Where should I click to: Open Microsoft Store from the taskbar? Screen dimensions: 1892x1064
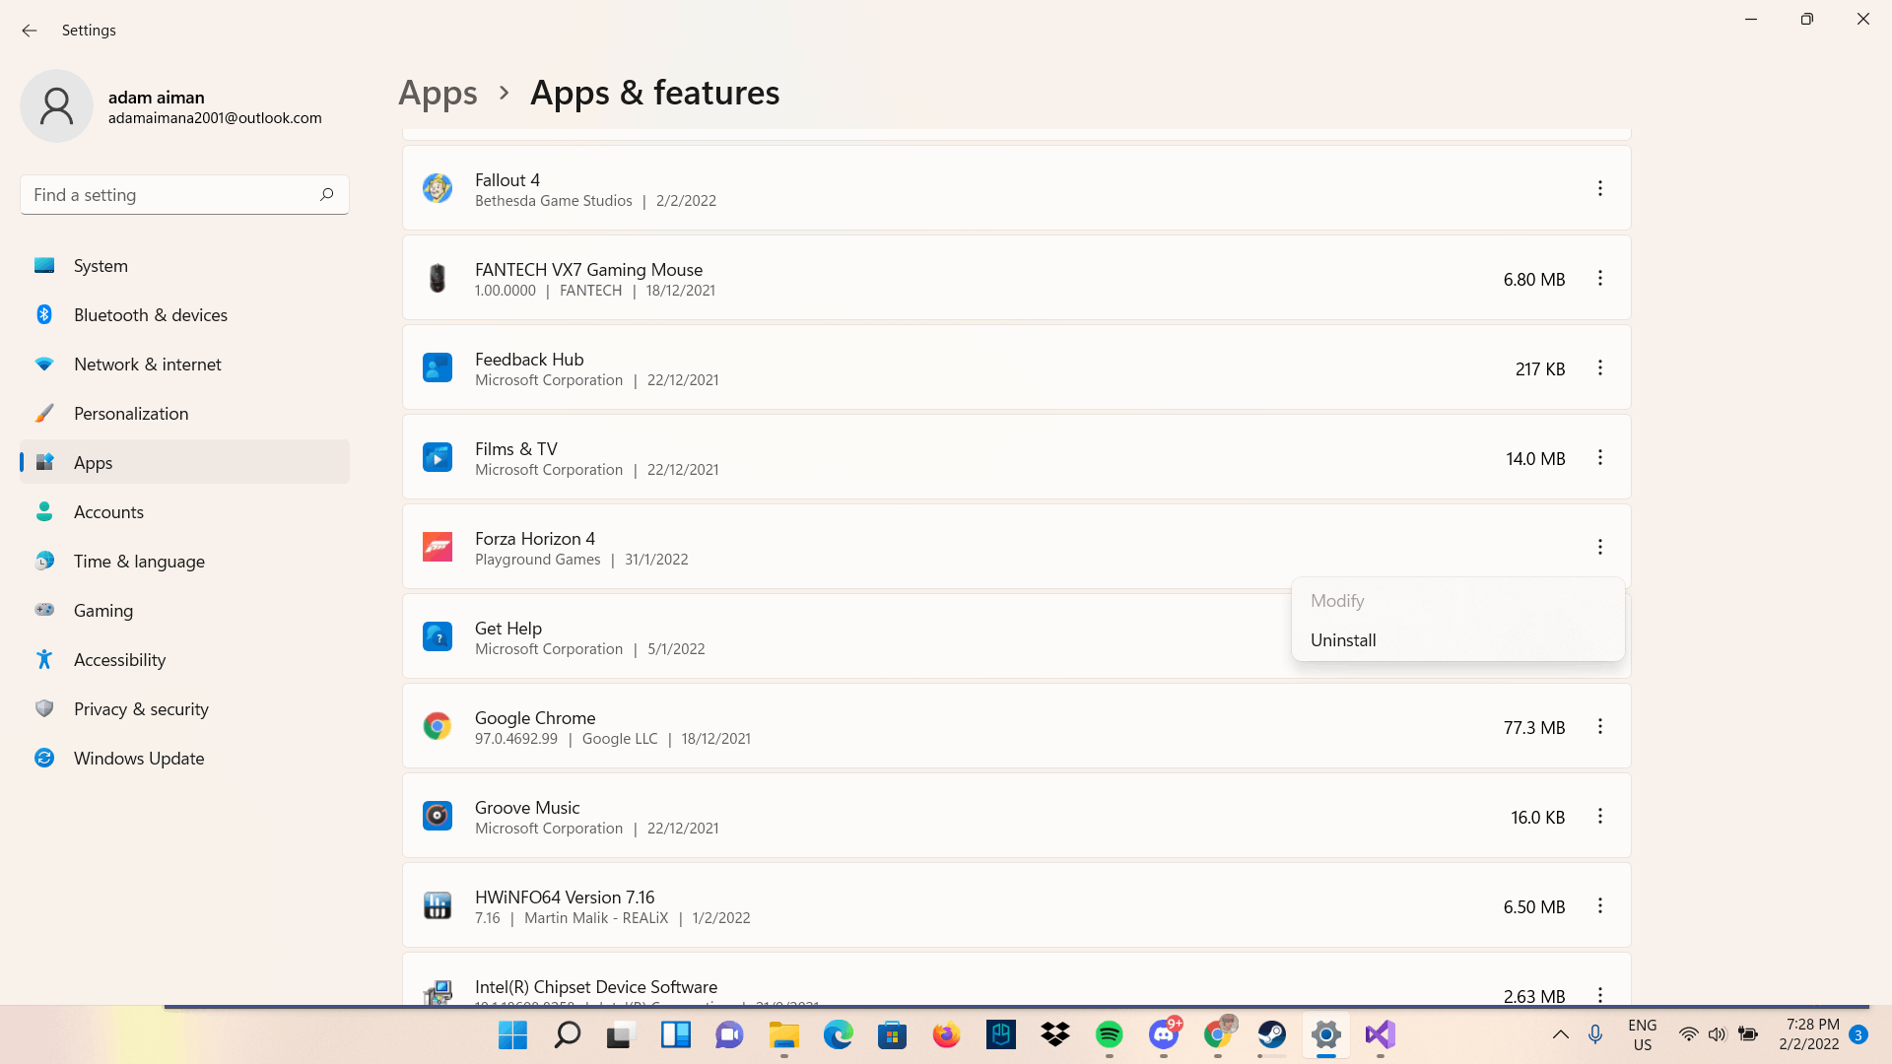(892, 1034)
